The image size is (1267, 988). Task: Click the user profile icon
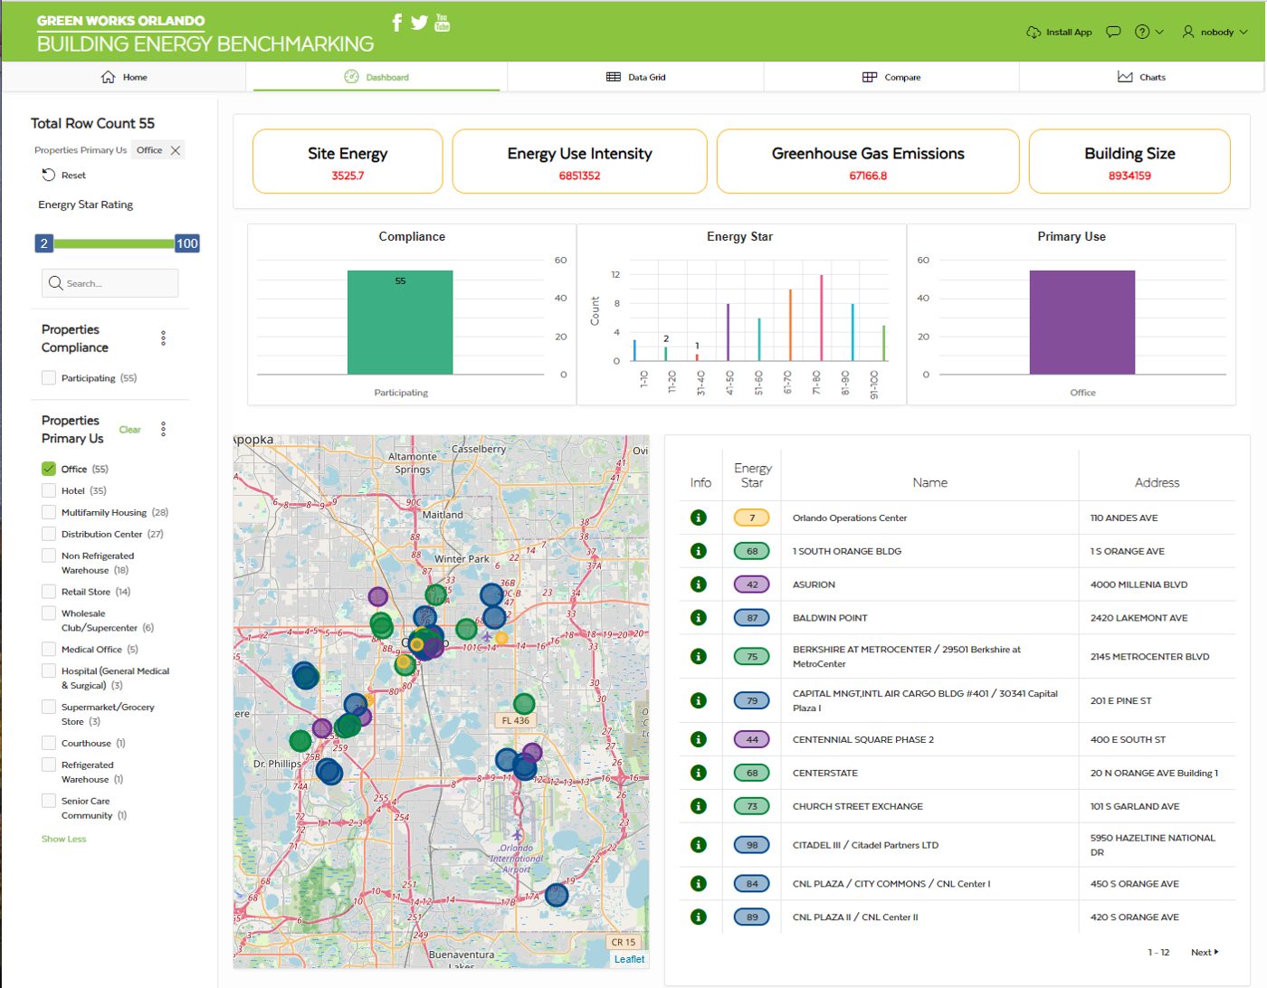1188,32
